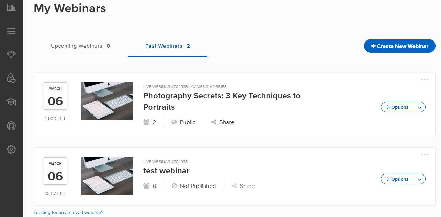This screenshot has width=441, height=217.
Task: Open the Photography Secrets webinar thumbnail
Action: (107, 101)
